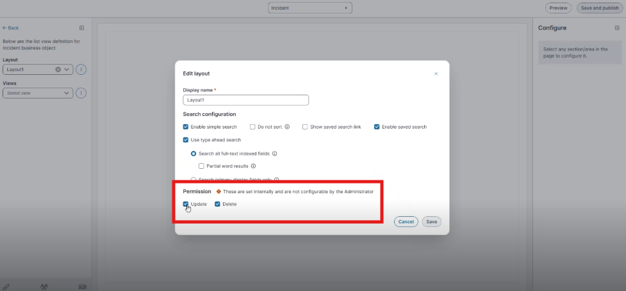Open the card icon at the sidebar bottom
This screenshot has height=291, width=626.
pos(83,287)
